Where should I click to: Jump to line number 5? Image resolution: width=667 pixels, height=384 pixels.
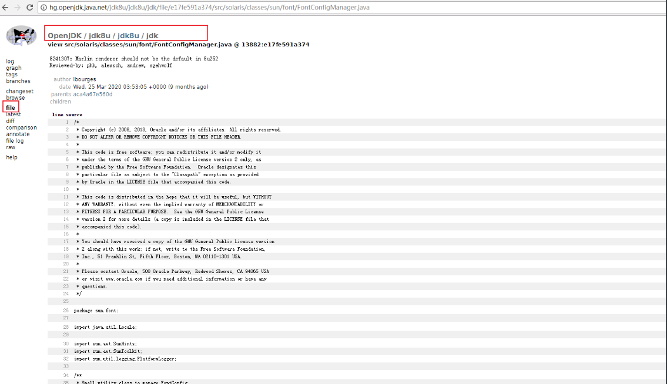click(x=67, y=152)
